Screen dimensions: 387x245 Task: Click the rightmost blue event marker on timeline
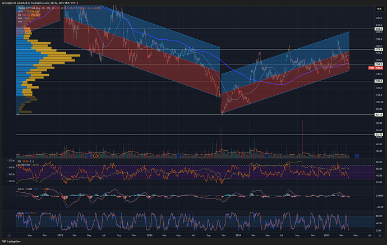coord(357,155)
